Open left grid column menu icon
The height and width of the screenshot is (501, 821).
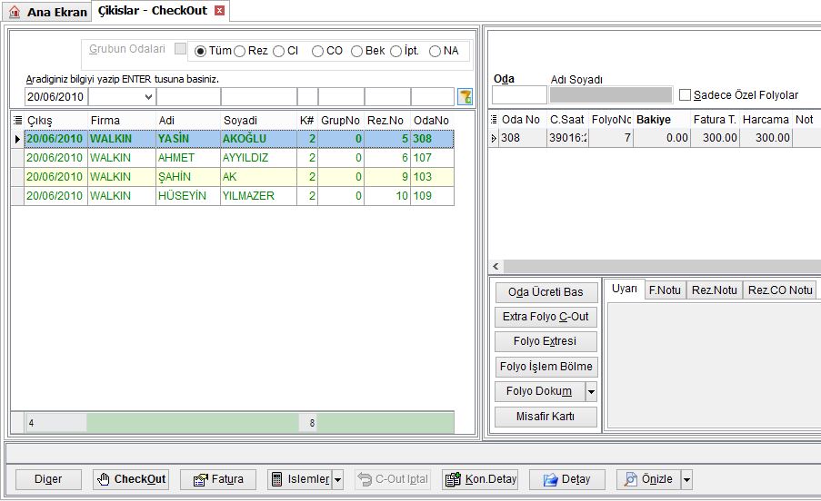click(x=17, y=120)
